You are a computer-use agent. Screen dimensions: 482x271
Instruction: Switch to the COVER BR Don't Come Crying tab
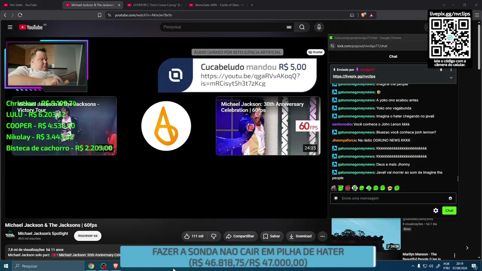coord(154,5)
